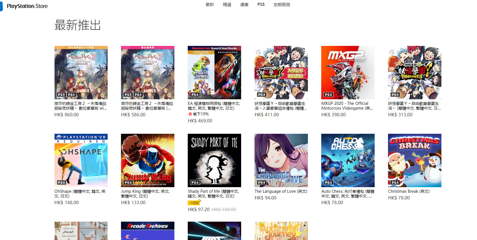Open the 精選 menu item
This screenshot has height=240, width=477.
click(227, 5)
